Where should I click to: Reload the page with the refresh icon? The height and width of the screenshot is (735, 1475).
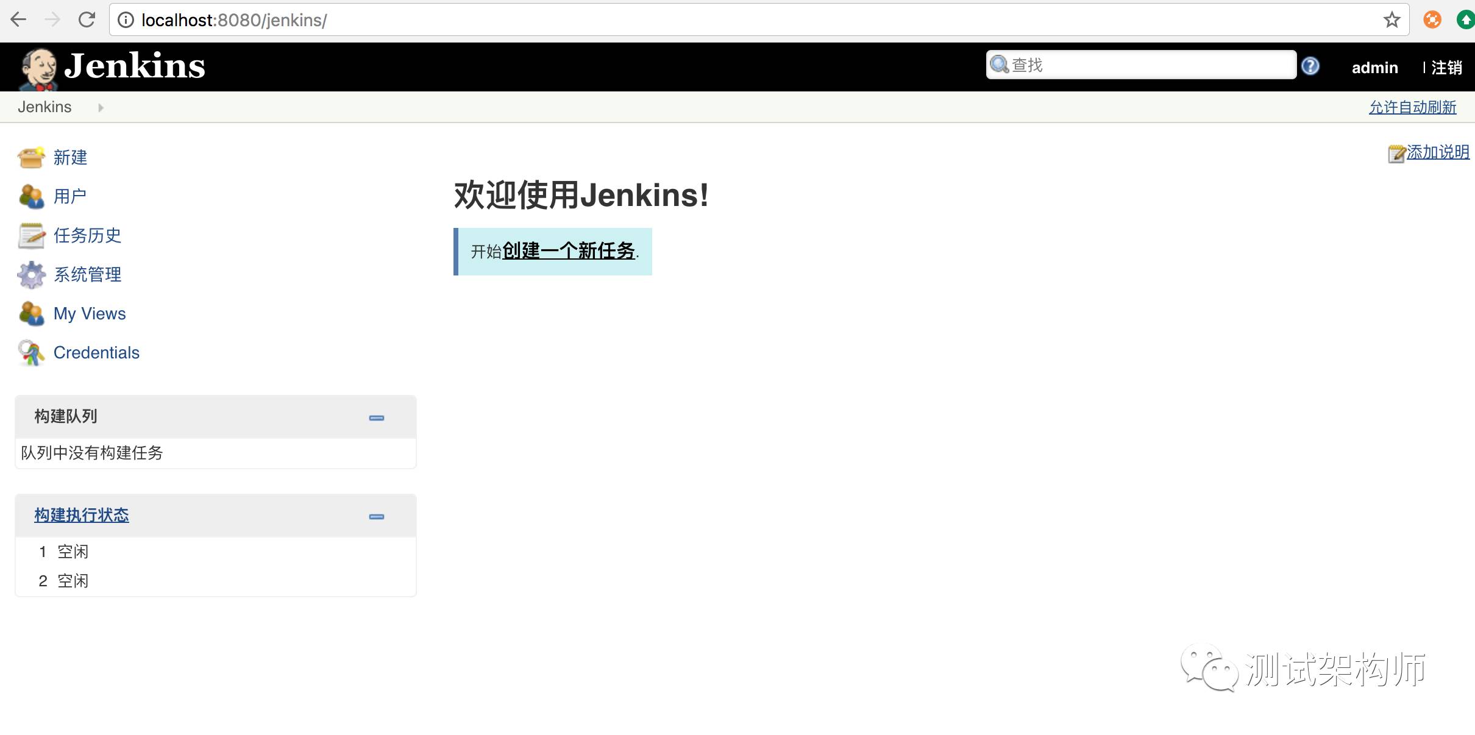pos(87,20)
